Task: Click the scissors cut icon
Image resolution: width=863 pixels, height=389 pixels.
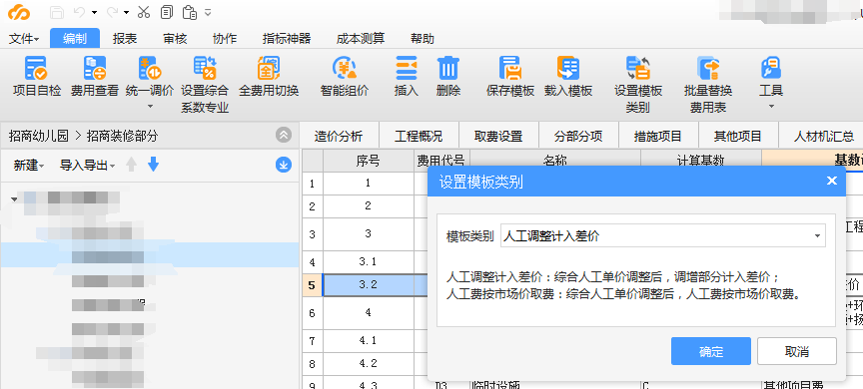Action: point(144,12)
